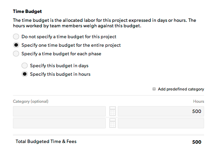Click the 'Category (optional)' column header
The width and height of the screenshot is (215, 157).
(x=31, y=101)
